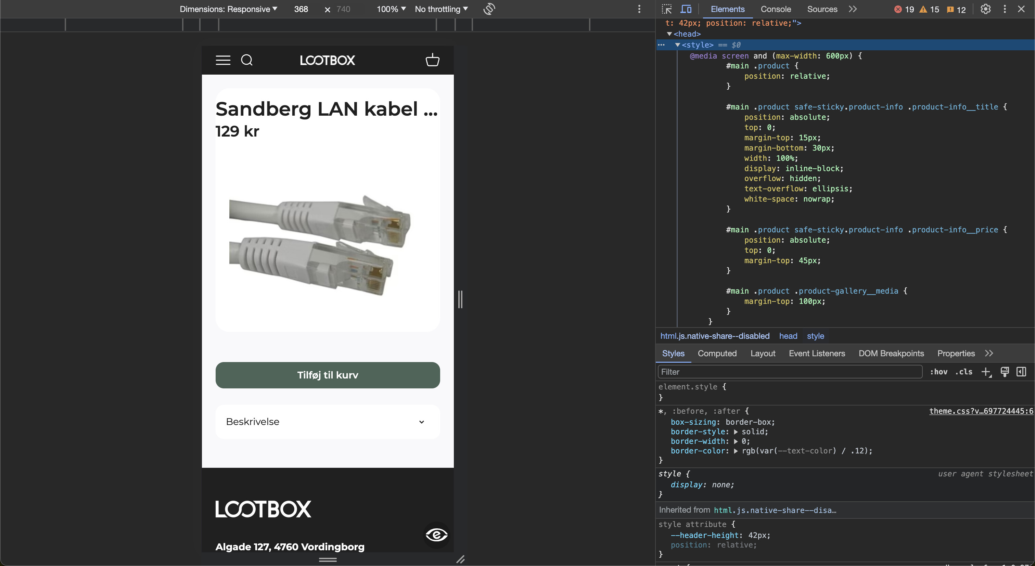This screenshot has width=1035, height=566.
Task: Click the search magnifier in Lootbox header
Action: click(x=247, y=60)
